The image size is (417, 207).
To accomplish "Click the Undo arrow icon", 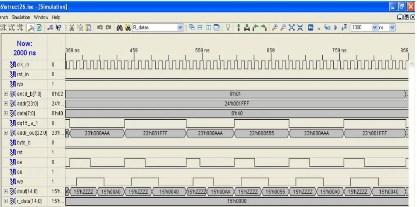I will click(100, 27).
